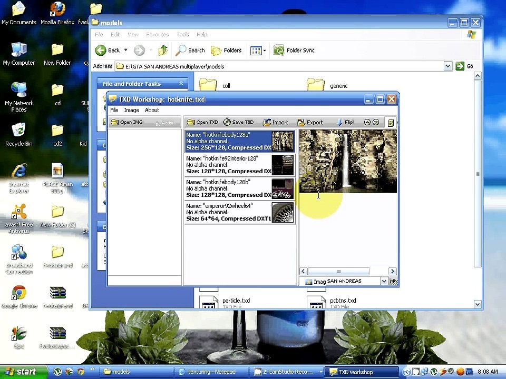
Task: Click the preview scrollbar right arrow
Action: pos(392,272)
